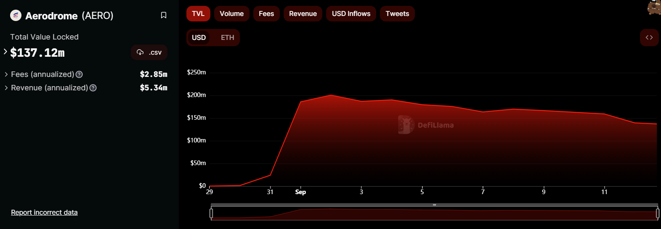Toggle the Fees chart metric
The image size is (661, 229).
click(266, 14)
